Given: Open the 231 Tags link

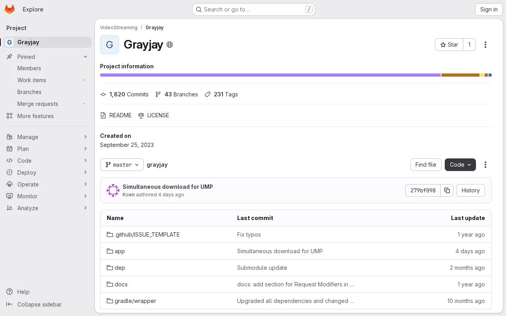Looking at the screenshot, I should [221, 94].
